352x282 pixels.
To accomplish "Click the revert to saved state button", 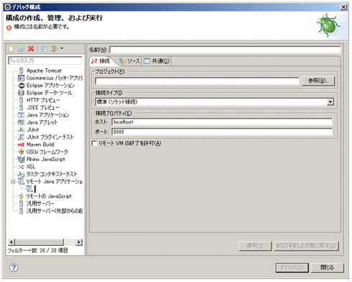I will click(306, 246).
